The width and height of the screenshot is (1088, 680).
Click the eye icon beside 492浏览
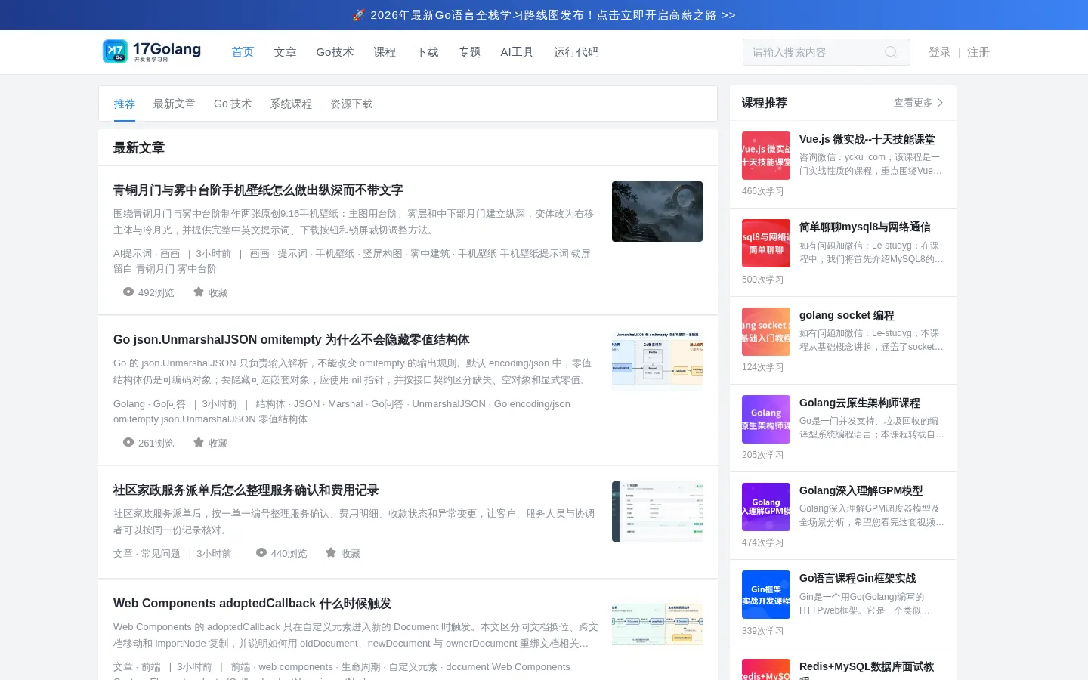128,292
